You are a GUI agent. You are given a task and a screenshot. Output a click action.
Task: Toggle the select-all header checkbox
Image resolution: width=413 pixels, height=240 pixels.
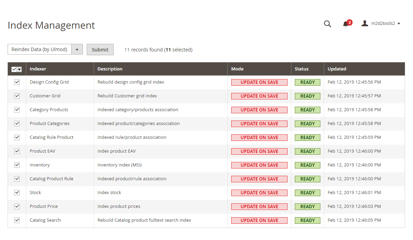point(14,69)
